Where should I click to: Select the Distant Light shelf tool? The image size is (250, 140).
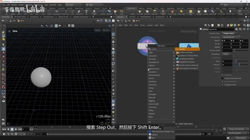click(x=181, y=12)
